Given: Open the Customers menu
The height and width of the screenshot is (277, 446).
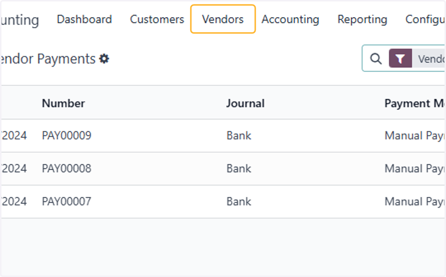Looking at the screenshot, I should coord(157,19).
